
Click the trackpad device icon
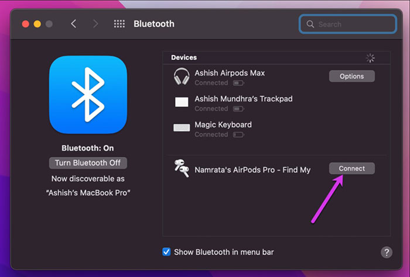[x=182, y=103]
